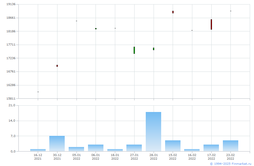Click the 18186 price axis label

(11, 31)
